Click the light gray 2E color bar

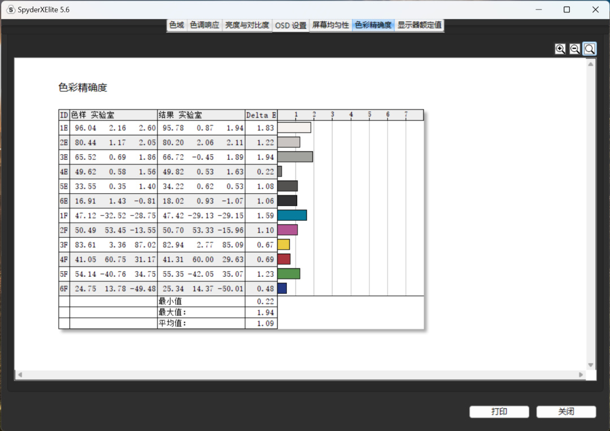pyautogui.click(x=289, y=142)
